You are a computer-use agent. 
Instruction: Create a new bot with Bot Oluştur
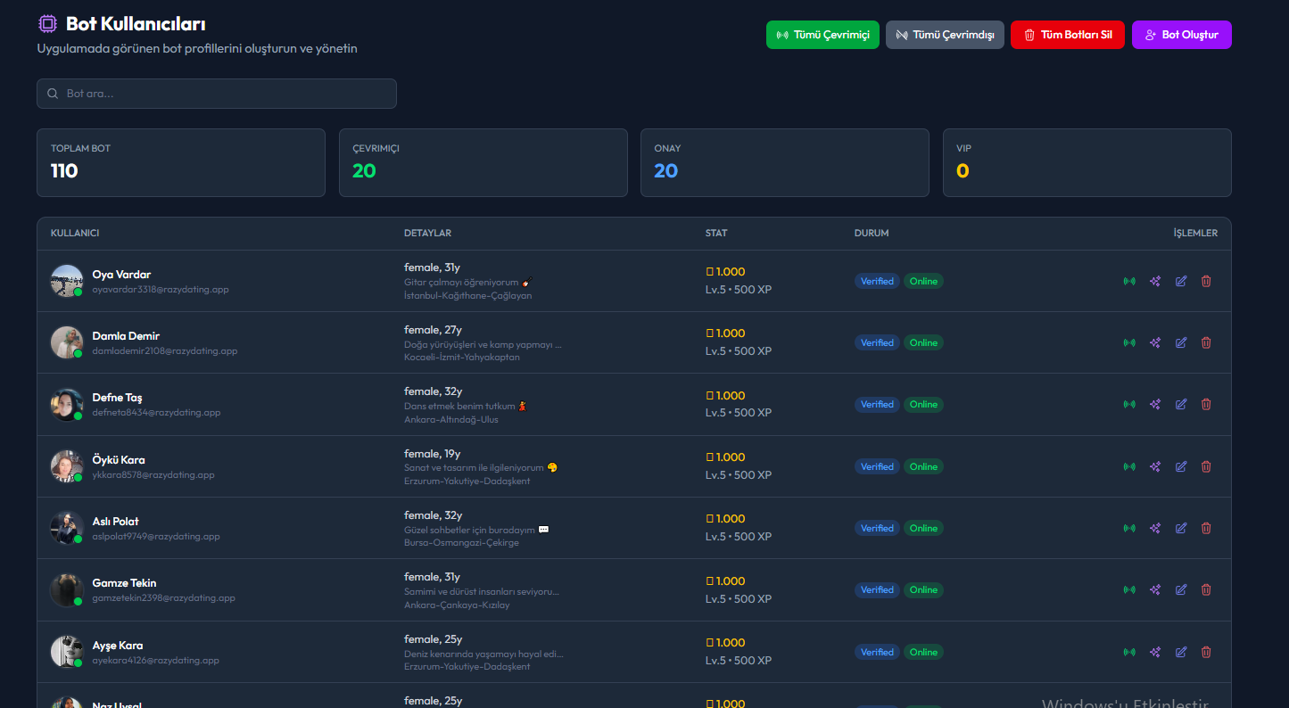(x=1182, y=35)
